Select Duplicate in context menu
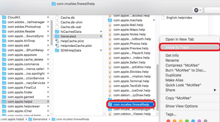 [x=173, y=75]
